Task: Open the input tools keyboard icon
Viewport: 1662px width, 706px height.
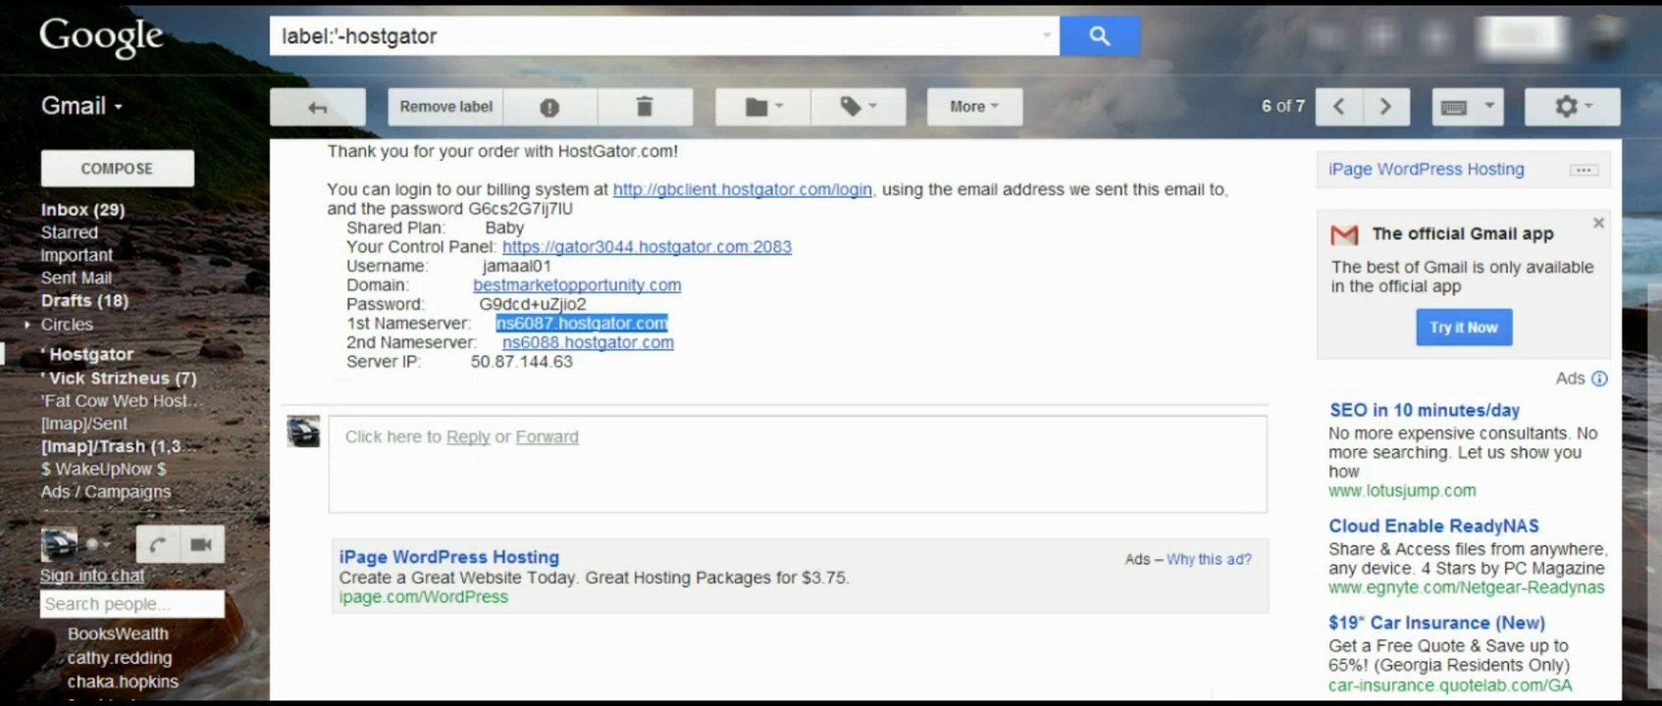Action: [x=1454, y=107]
